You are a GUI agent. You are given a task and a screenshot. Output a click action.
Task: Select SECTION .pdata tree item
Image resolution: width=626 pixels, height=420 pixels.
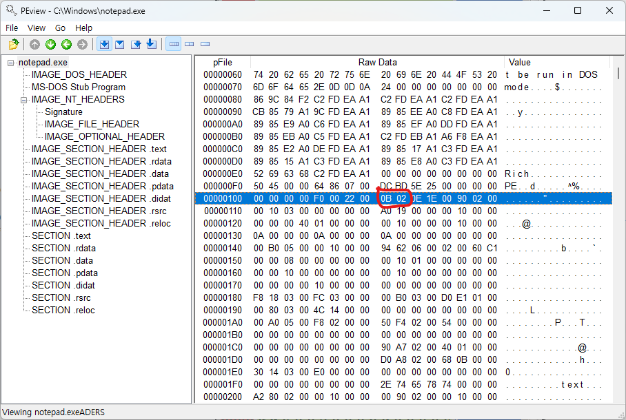point(65,273)
